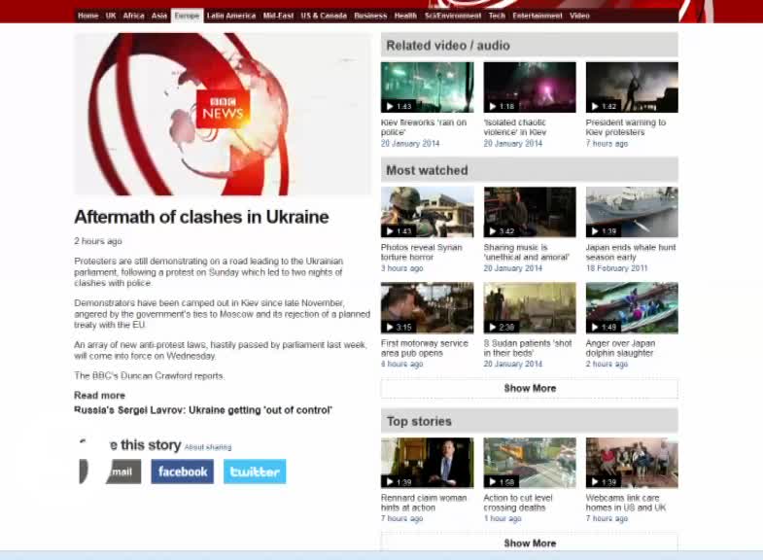Open Russia's Sergei Lavrov story link
Screen dimensions: 763x560
[x=203, y=410]
